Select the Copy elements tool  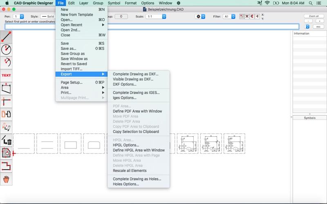6,114
